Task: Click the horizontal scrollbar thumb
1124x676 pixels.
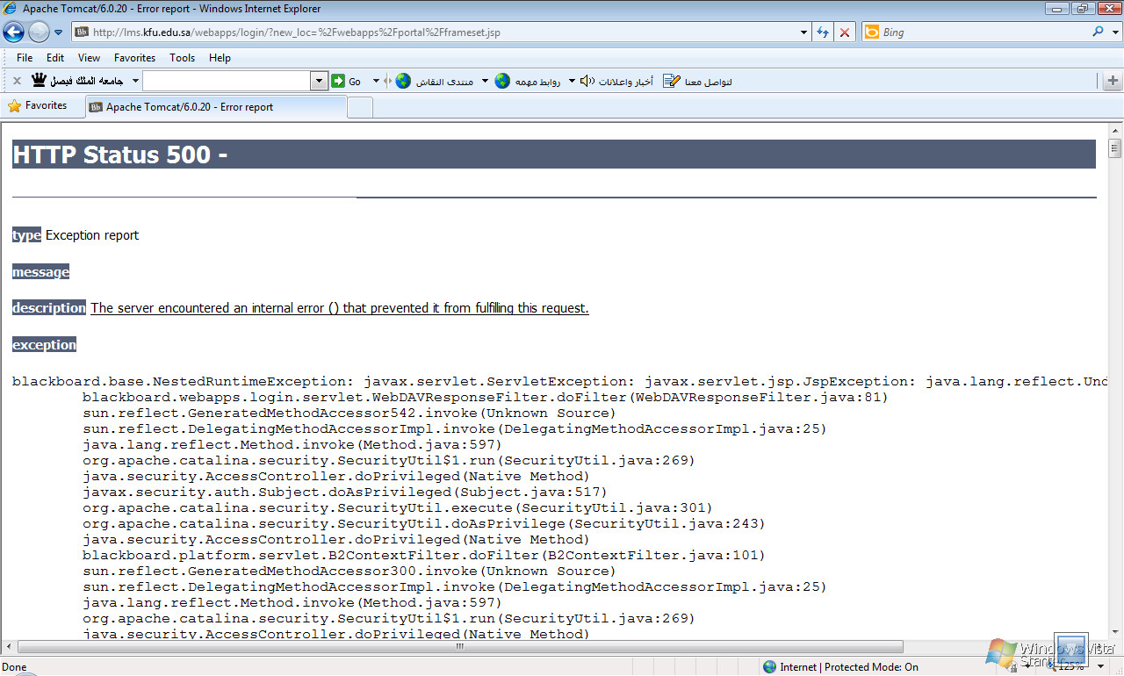Action: (459, 647)
